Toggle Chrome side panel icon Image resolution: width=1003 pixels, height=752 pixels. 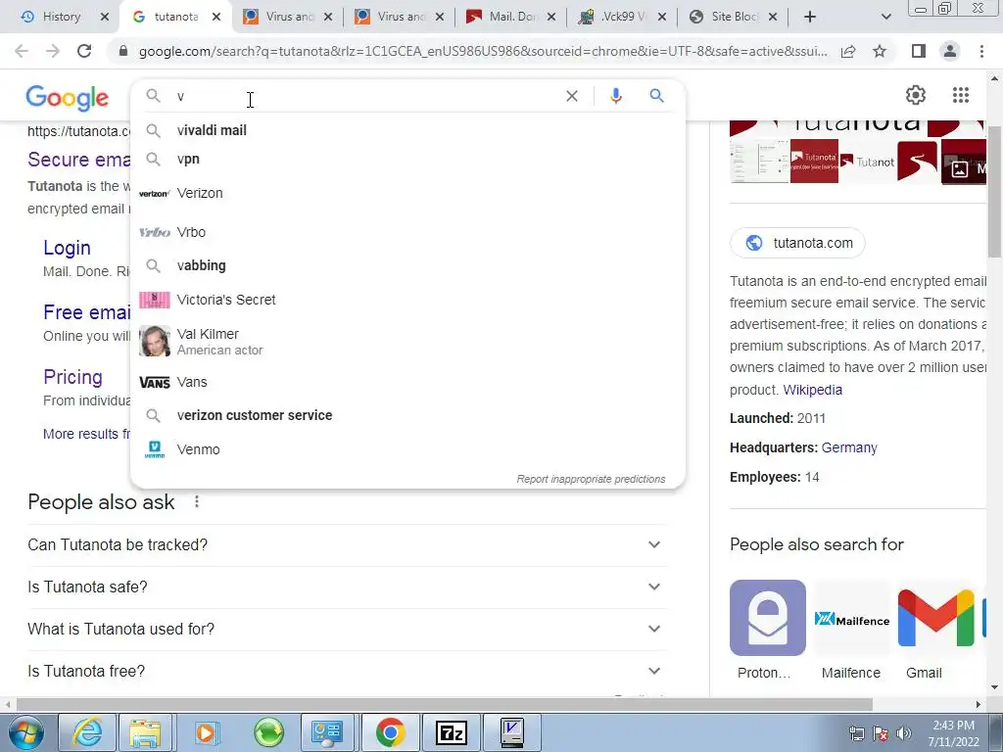[x=919, y=51]
